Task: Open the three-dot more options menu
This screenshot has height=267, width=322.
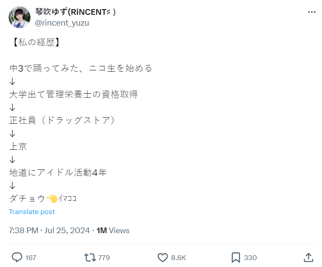Action: tap(312, 13)
